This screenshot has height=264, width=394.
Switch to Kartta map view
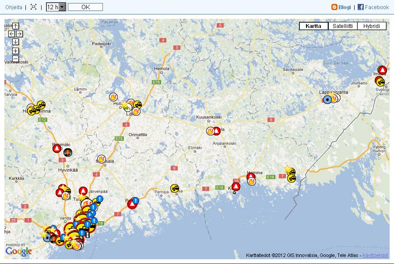[x=313, y=26]
